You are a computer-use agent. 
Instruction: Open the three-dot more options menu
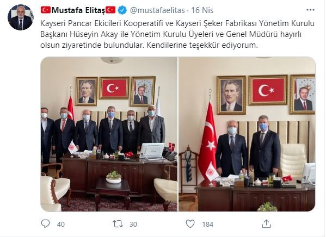tap(310, 10)
